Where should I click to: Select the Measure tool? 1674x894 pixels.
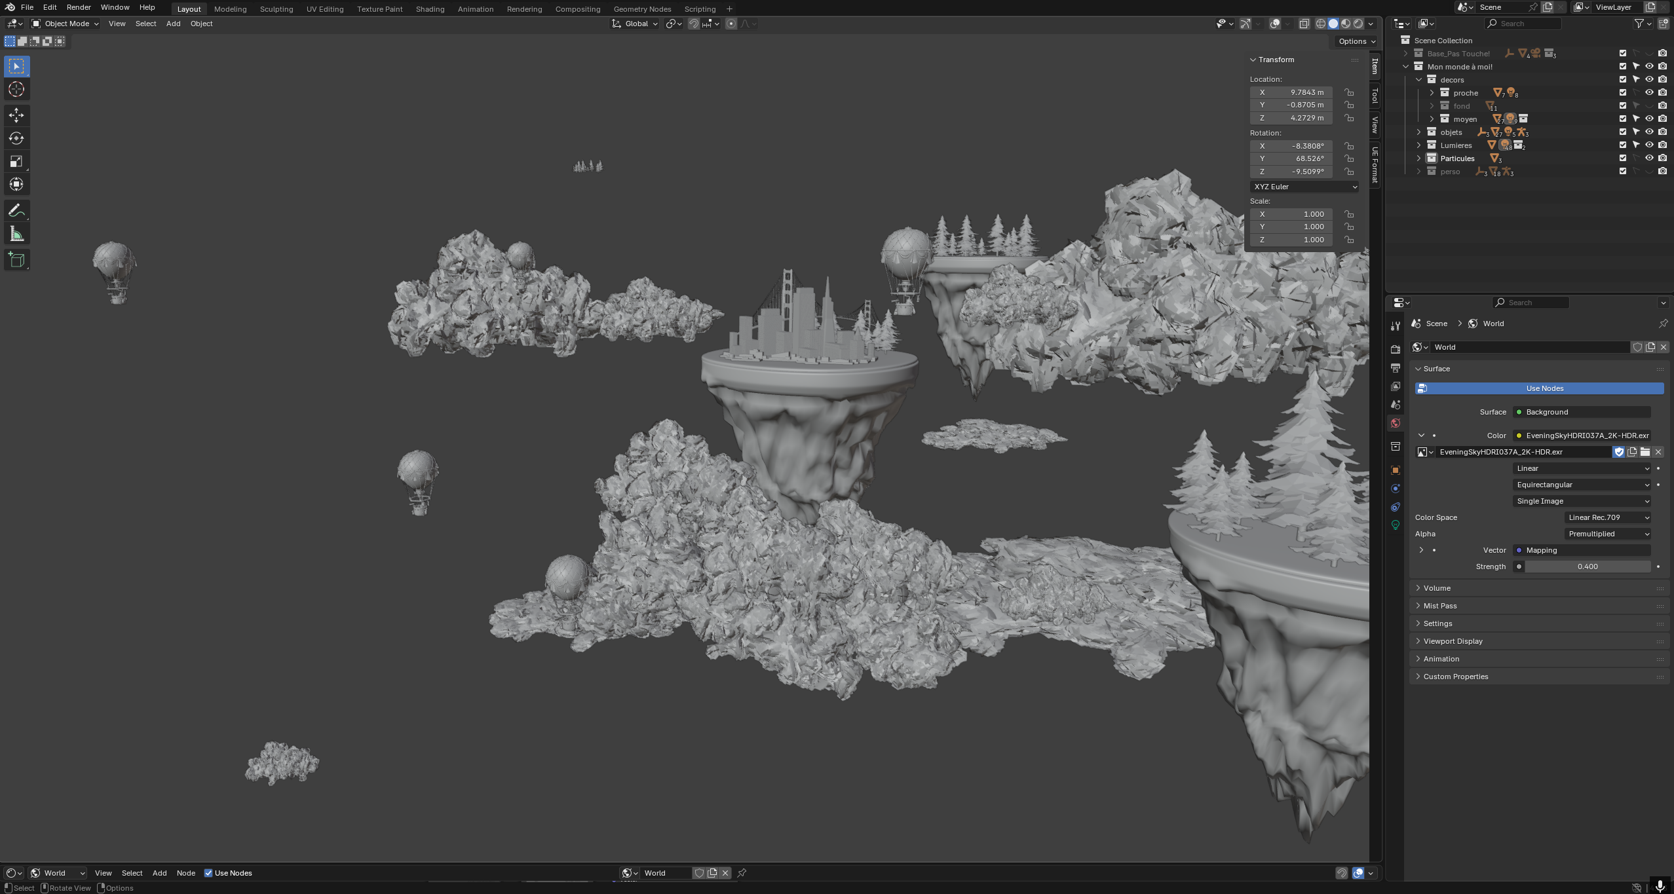point(16,234)
